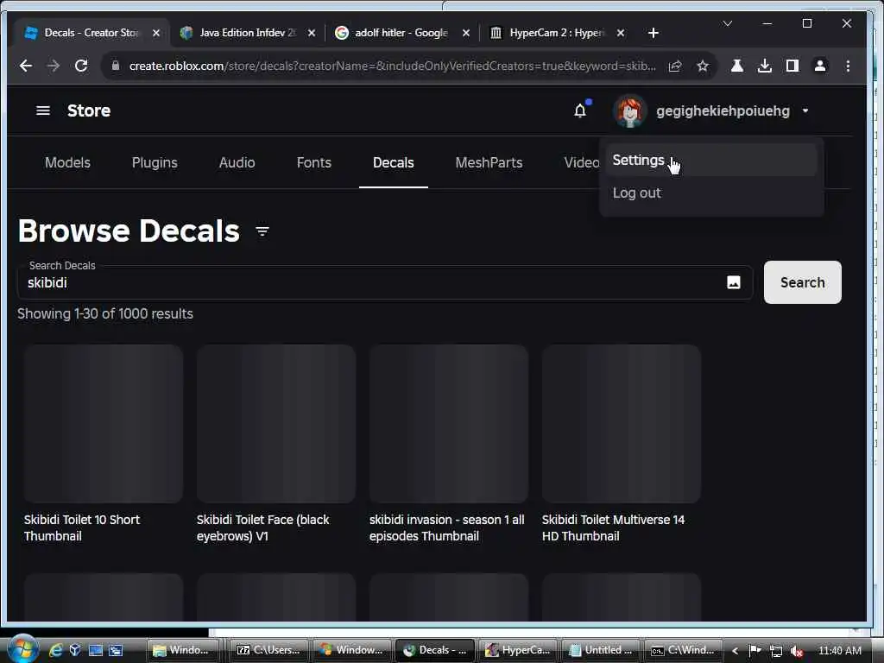Open the C:\Users 7-Zip taskbar button
Image resolution: width=884 pixels, height=663 pixels.
coord(269,650)
